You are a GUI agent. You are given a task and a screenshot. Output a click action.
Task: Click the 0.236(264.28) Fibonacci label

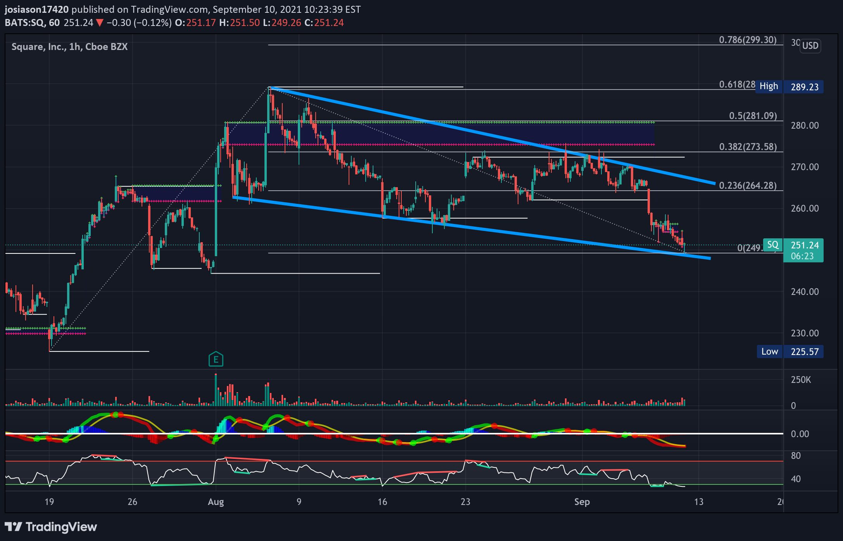coord(748,185)
